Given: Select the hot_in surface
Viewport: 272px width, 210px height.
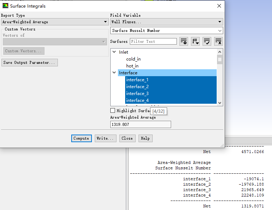Looking at the screenshot, I should (132, 66).
